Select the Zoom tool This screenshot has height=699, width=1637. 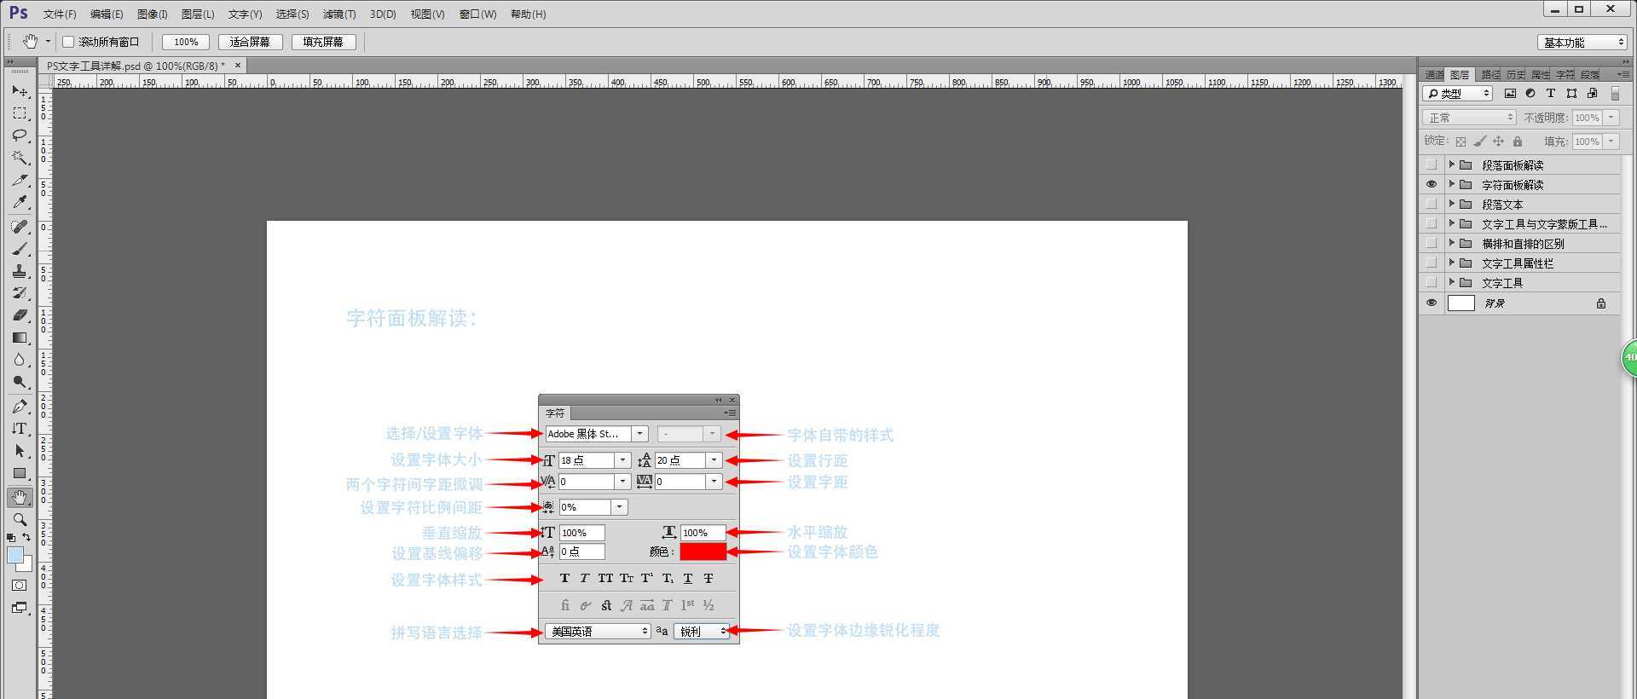(x=20, y=519)
